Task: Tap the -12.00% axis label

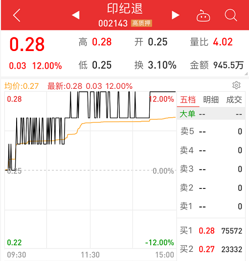Action: click(159, 242)
